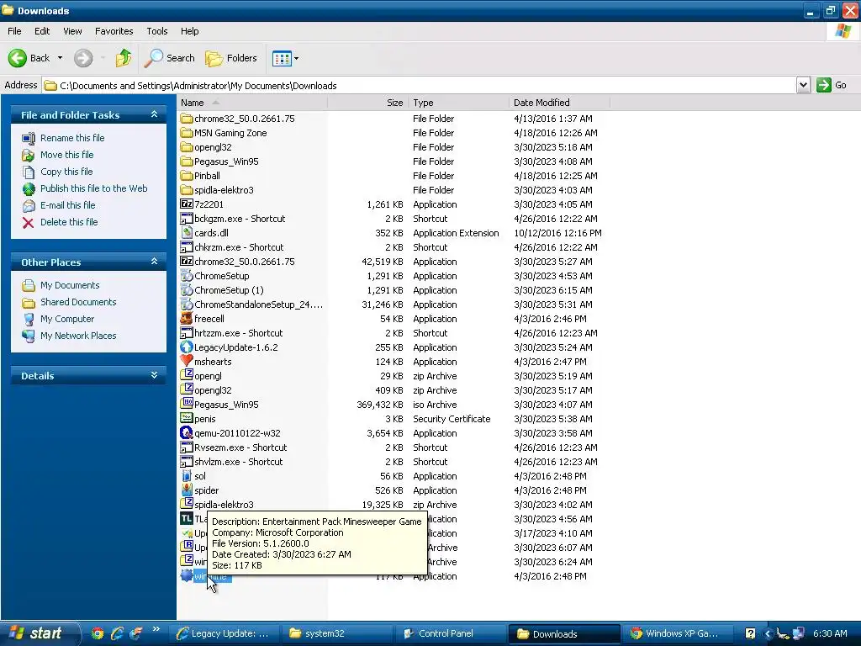
Task: Launch Internet Explorer from Quick Launch
Action: point(116,633)
